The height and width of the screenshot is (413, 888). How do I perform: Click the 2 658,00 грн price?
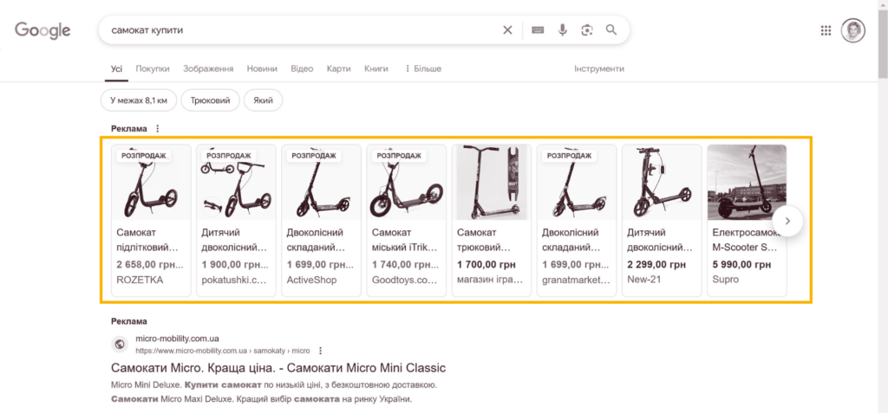tap(150, 264)
